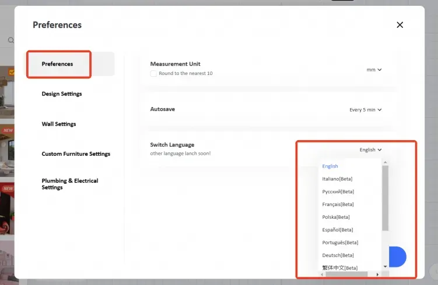Image resolution: width=438 pixels, height=285 pixels.
Task: Click the search magnifier icon behind the dialog
Action: 10,41
